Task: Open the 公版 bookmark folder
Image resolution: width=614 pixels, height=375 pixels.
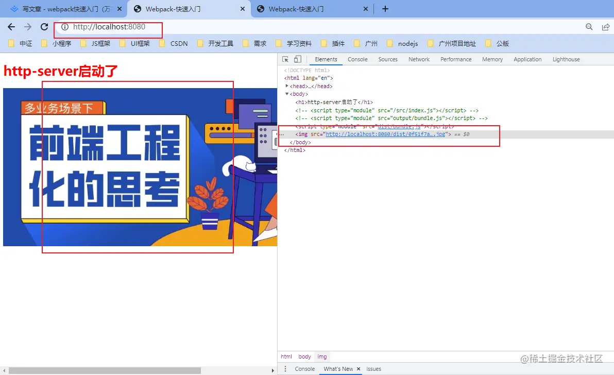Action: pos(497,43)
